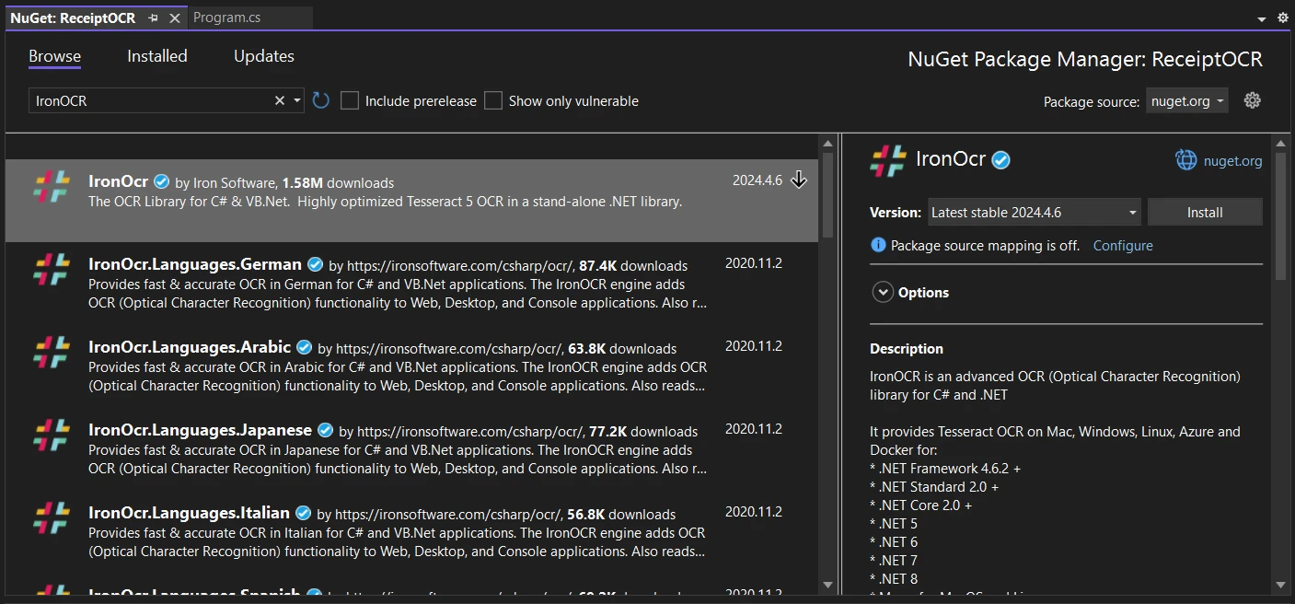
Task: Open the Updates tab
Action: (x=264, y=56)
